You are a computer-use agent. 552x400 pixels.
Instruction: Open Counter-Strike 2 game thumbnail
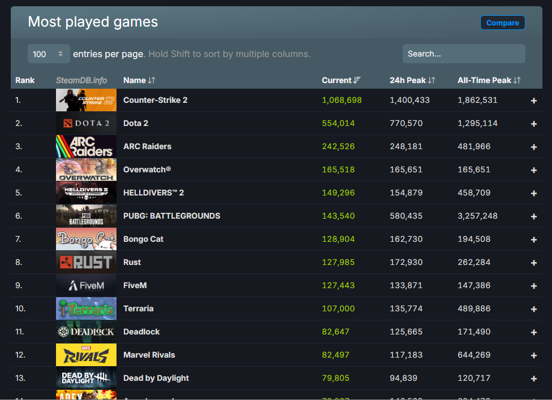coord(86,100)
